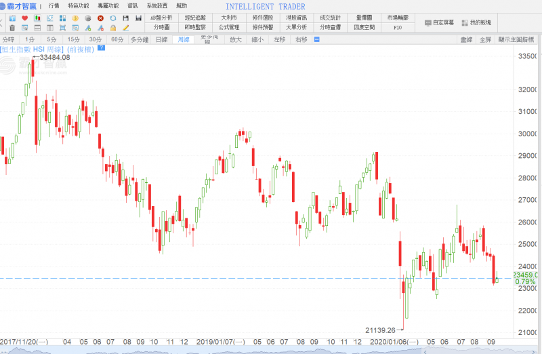Click the red heart favorites icon
The height and width of the screenshot is (354, 542).
pos(25,18)
